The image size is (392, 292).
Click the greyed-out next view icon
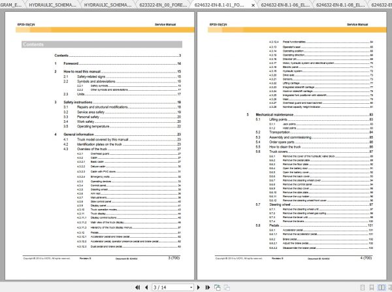click(x=227, y=287)
